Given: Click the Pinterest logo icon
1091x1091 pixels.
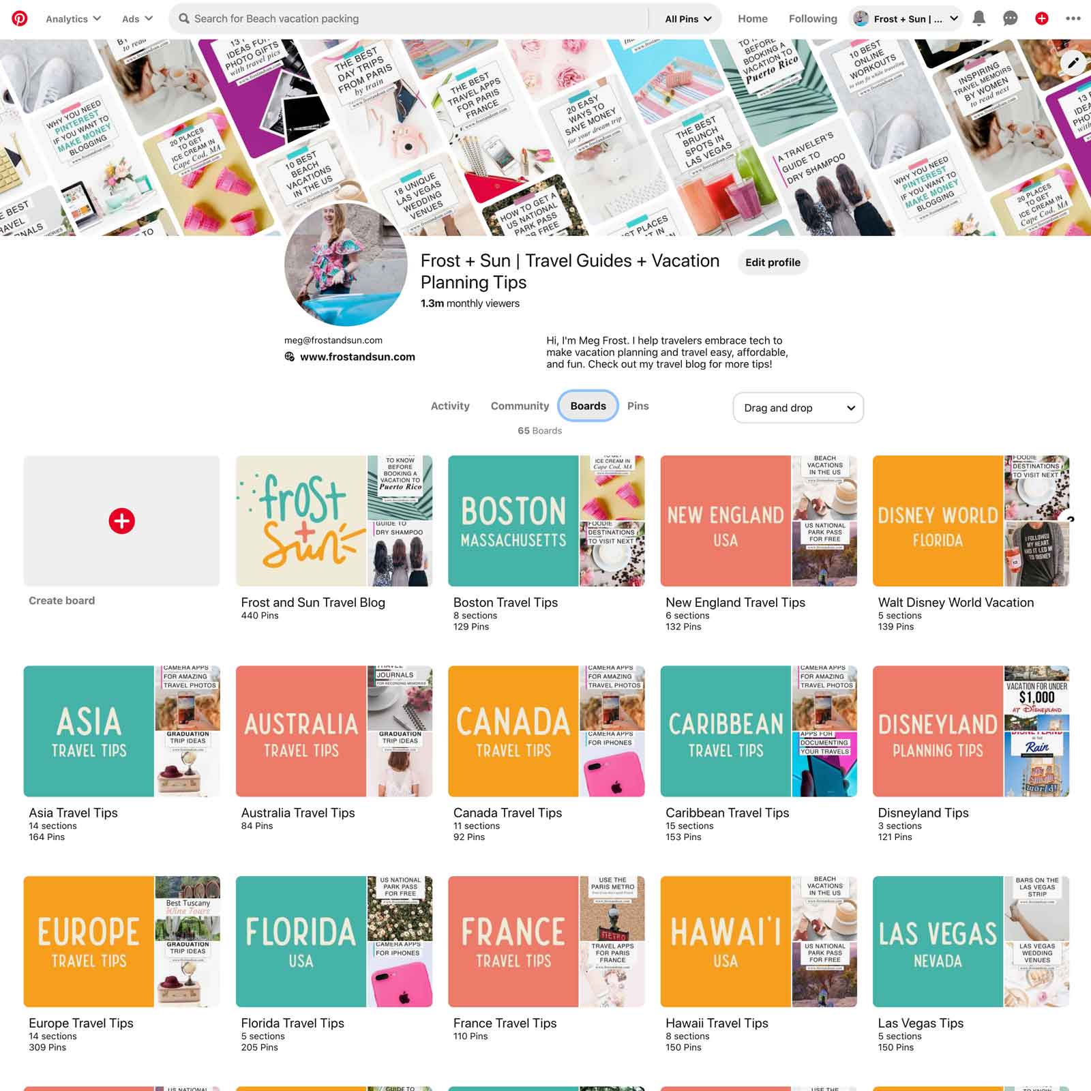Looking at the screenshot, I should (19, 18).
